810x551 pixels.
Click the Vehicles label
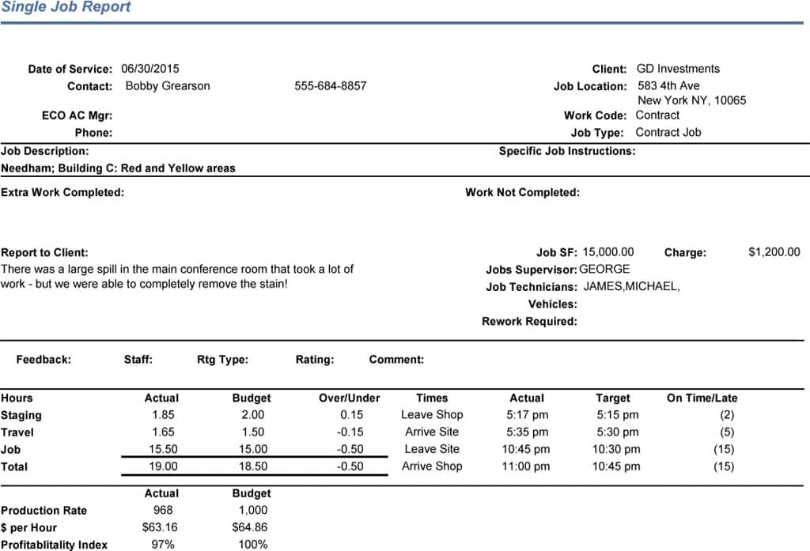pyautogui.click(x=552, y=304)
